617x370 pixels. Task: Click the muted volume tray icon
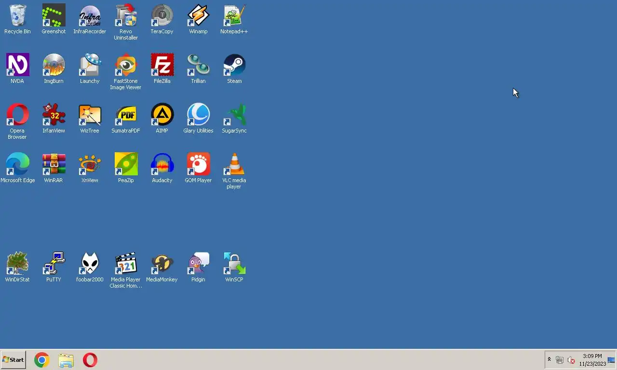(x=571, y=360)
